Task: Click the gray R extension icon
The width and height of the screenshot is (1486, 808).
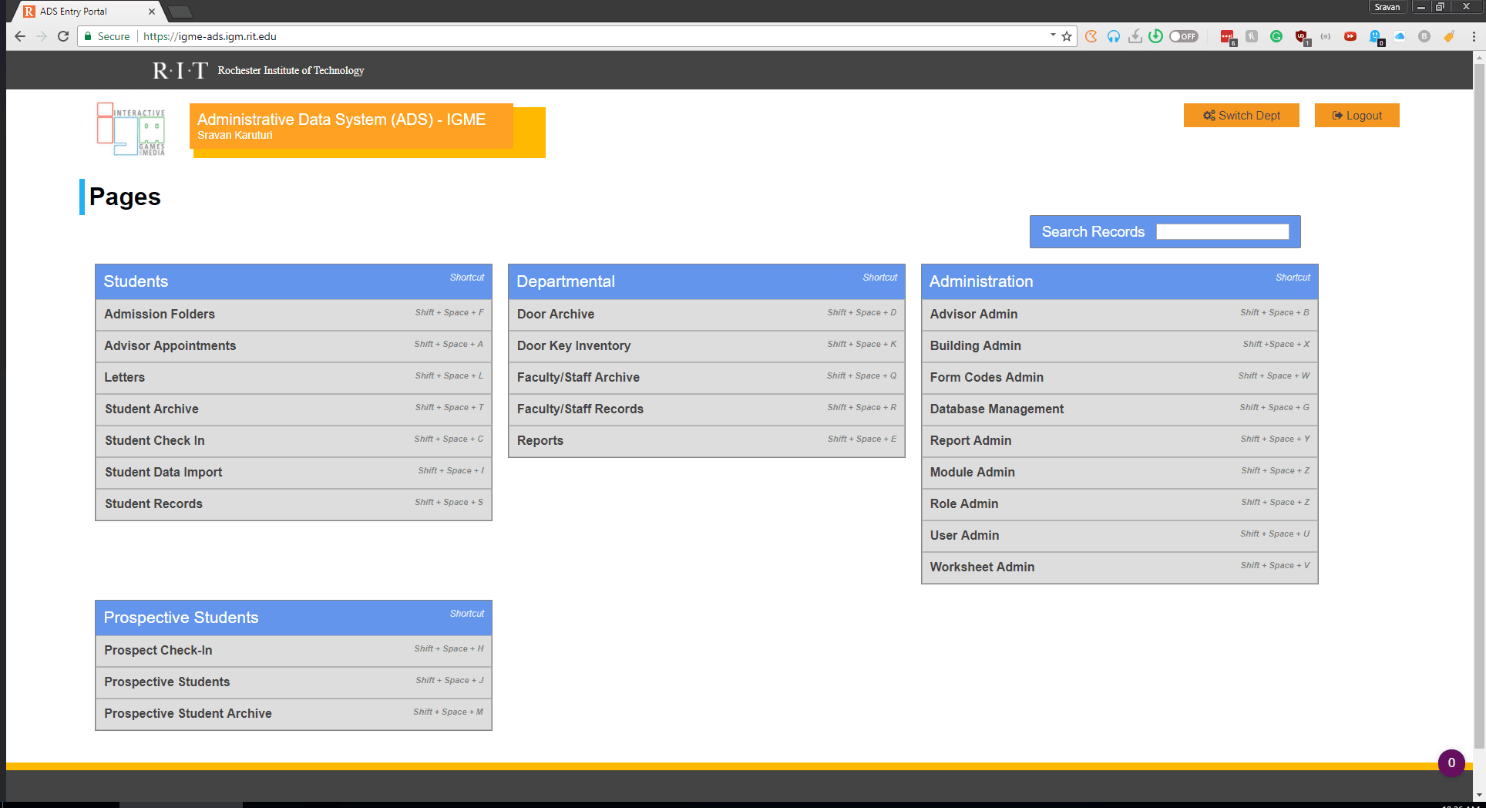Action: [1252, 36]
